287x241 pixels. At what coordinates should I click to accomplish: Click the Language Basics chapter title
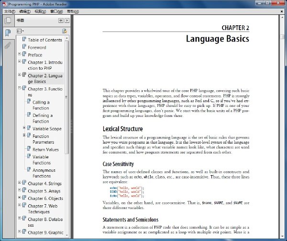(218, 39)
